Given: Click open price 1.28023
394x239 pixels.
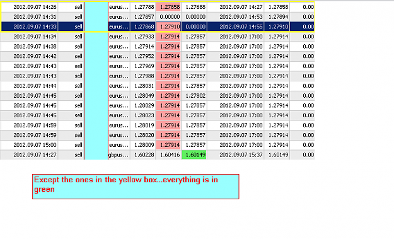Looking at the screenshot, I should [144, 115].
